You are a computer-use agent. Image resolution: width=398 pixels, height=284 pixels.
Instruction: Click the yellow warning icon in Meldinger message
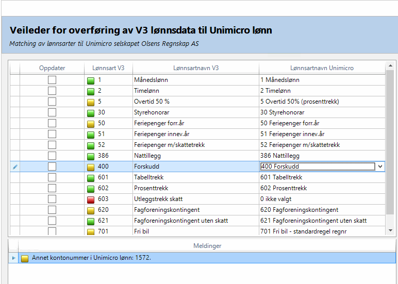[x=25, y=258]
